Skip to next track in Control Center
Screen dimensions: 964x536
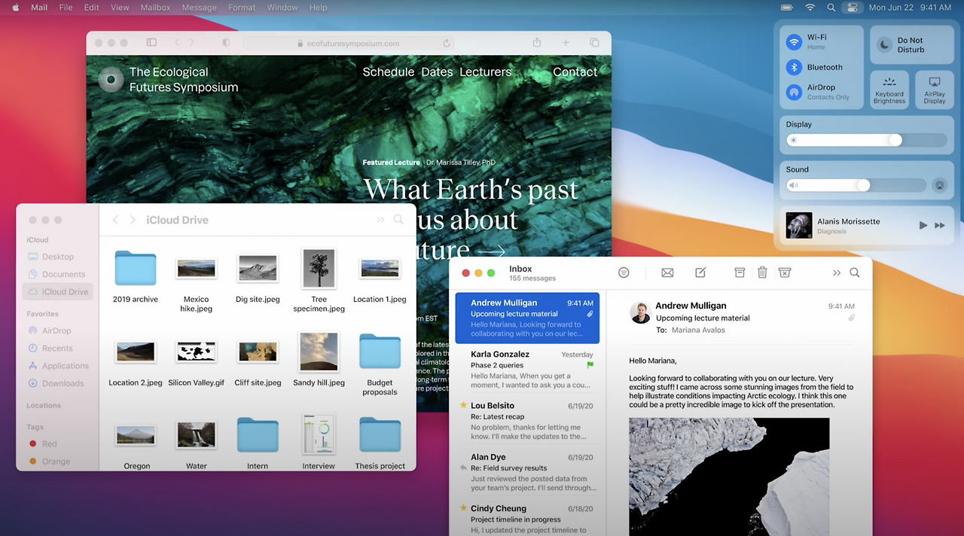pos(940,225)
